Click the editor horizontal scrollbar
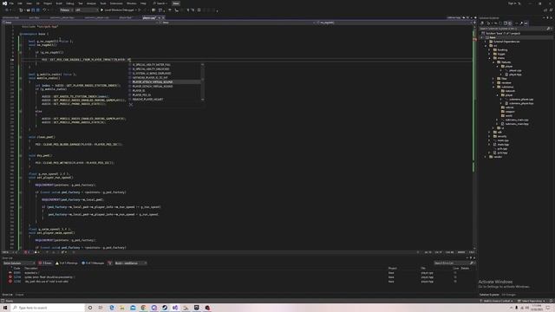The width and height of the screenshot is (555, 312). (x=245, y=252)
